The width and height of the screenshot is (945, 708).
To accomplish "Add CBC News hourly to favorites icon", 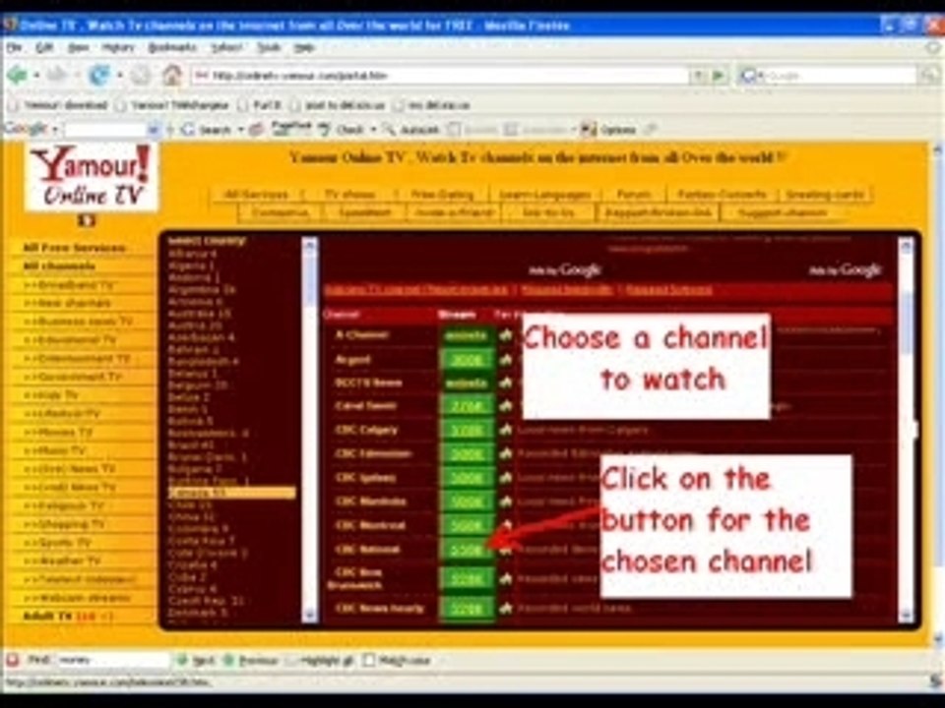I will pos(506,608).
